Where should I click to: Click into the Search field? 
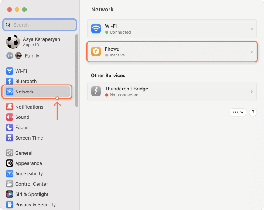coord(40,25)
